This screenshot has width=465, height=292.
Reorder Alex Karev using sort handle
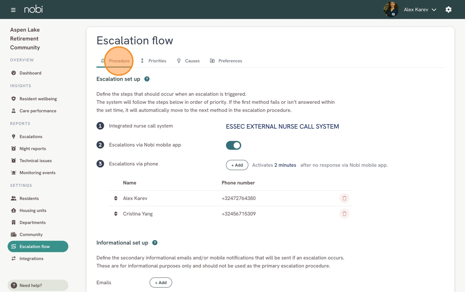(x=116, y=198)
